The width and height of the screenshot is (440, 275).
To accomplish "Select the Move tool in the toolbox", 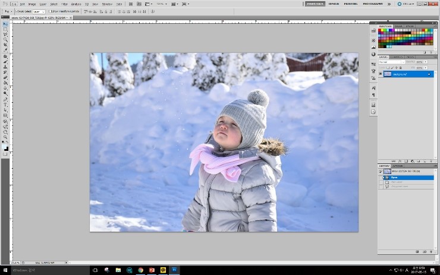I will 5,24.
